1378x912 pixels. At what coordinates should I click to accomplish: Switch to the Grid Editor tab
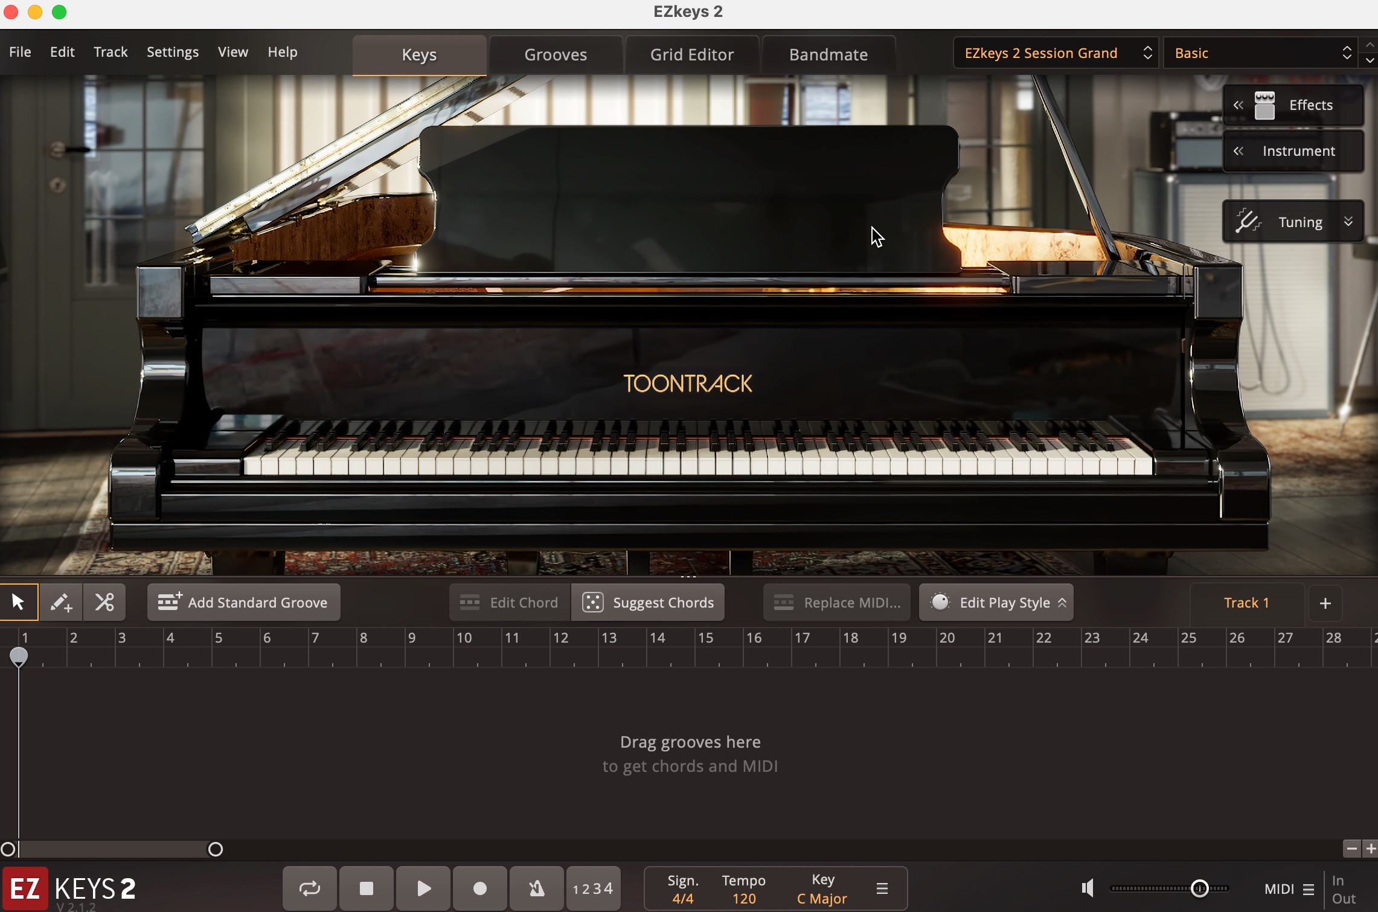[692, 55]
